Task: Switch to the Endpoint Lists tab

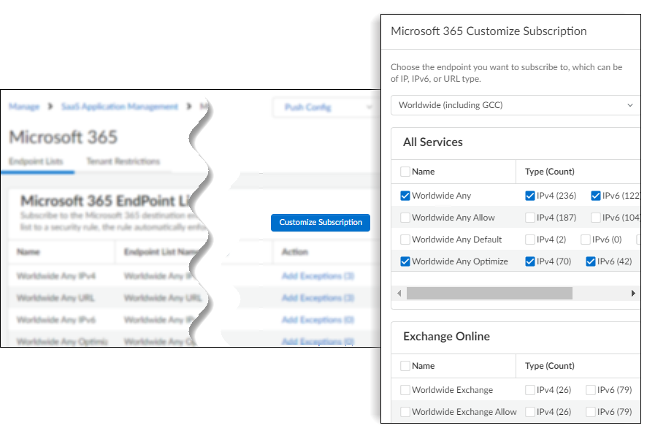Action: point(36,161)
